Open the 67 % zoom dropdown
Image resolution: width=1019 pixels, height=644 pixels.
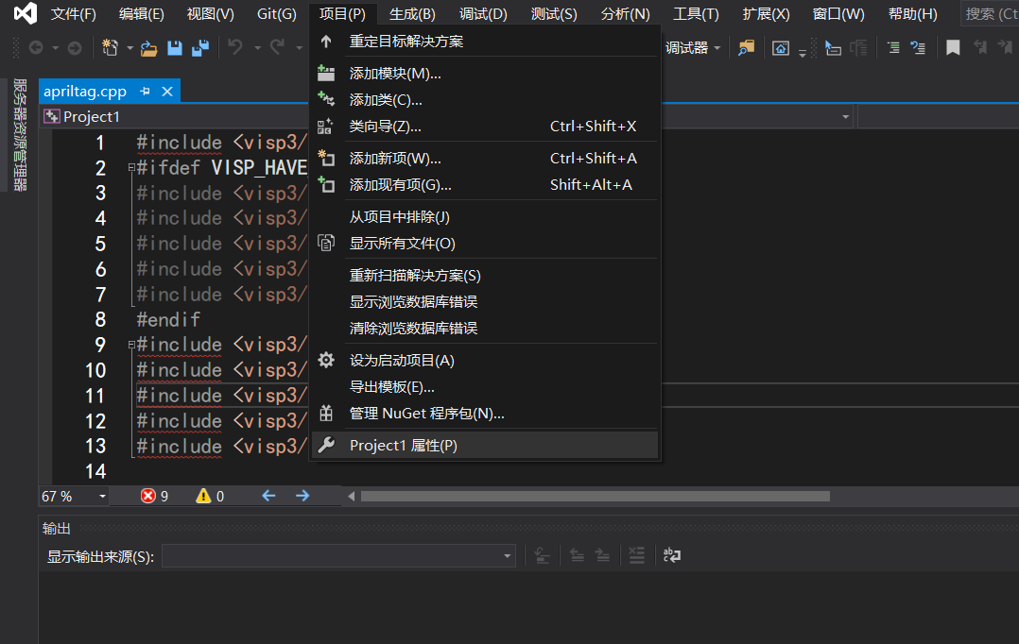pos(103,497)
